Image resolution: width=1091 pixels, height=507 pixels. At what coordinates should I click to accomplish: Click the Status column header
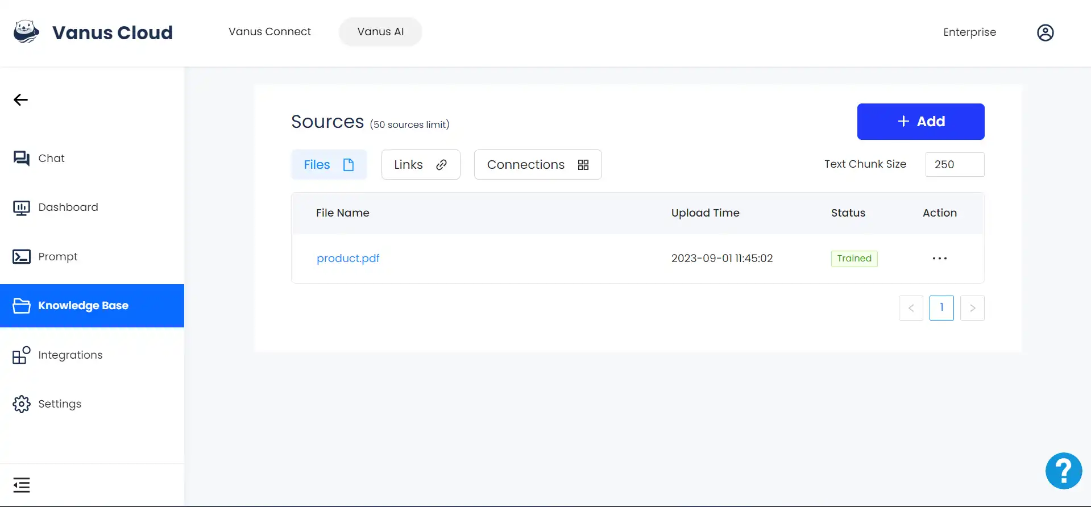click(x=848, y=213)
